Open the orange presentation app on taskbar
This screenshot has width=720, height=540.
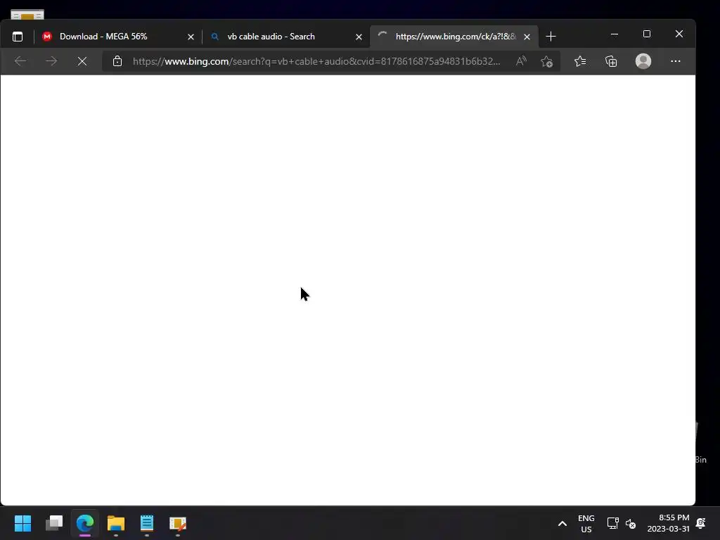tap(178, 523)
